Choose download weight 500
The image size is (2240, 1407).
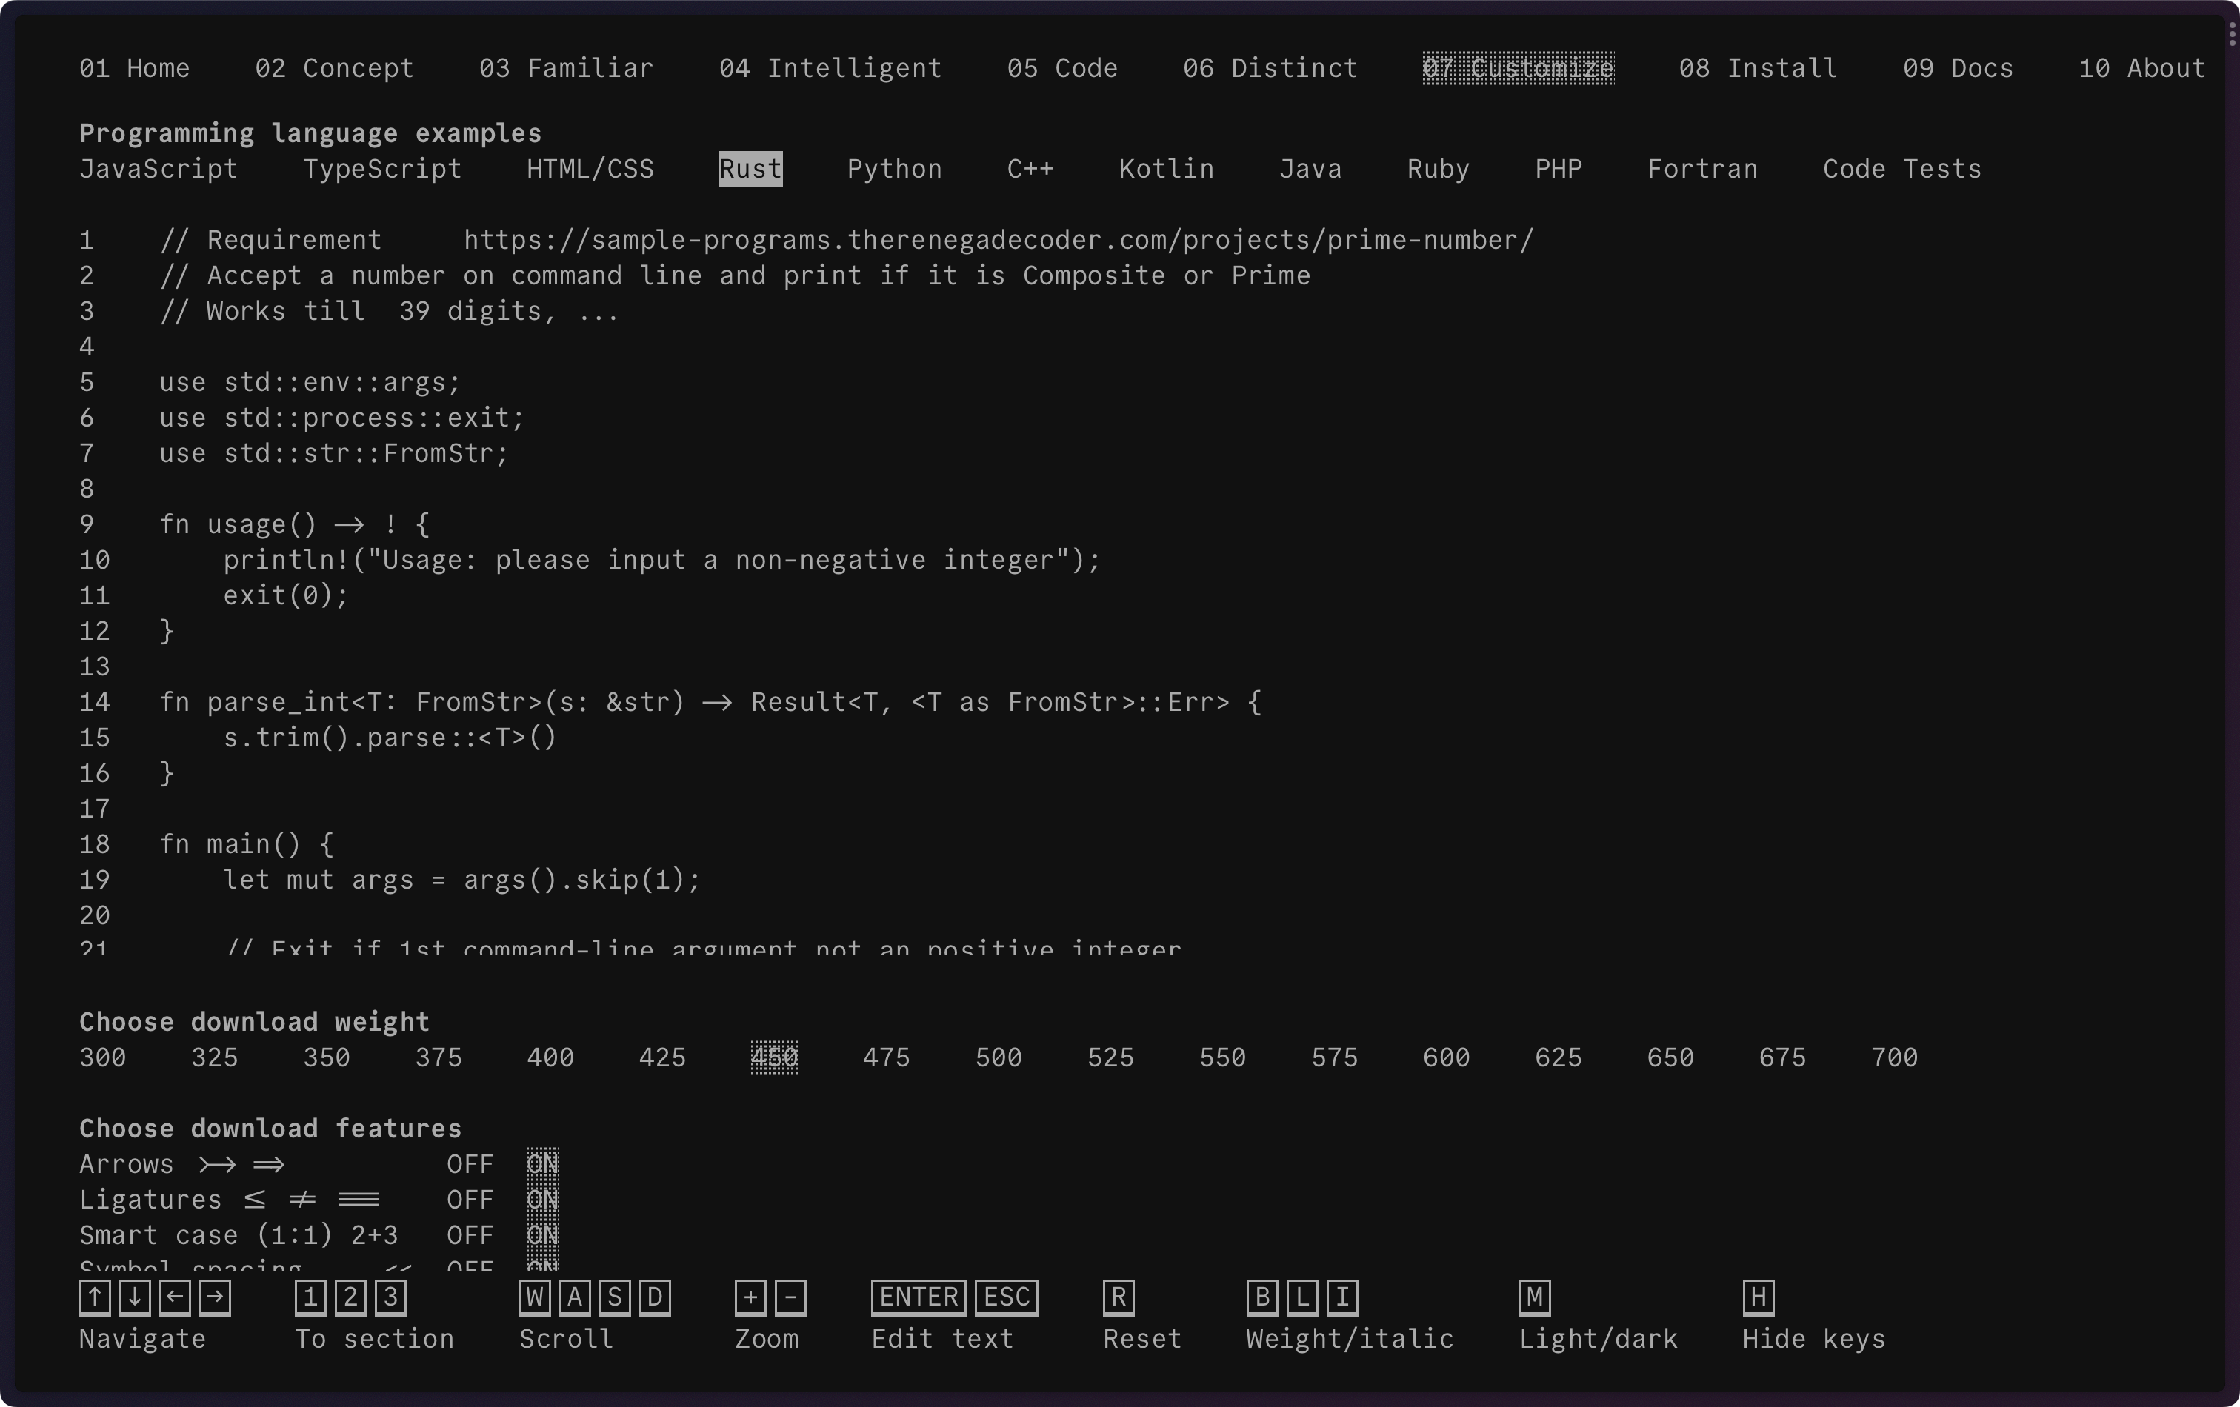(998, 1058)
